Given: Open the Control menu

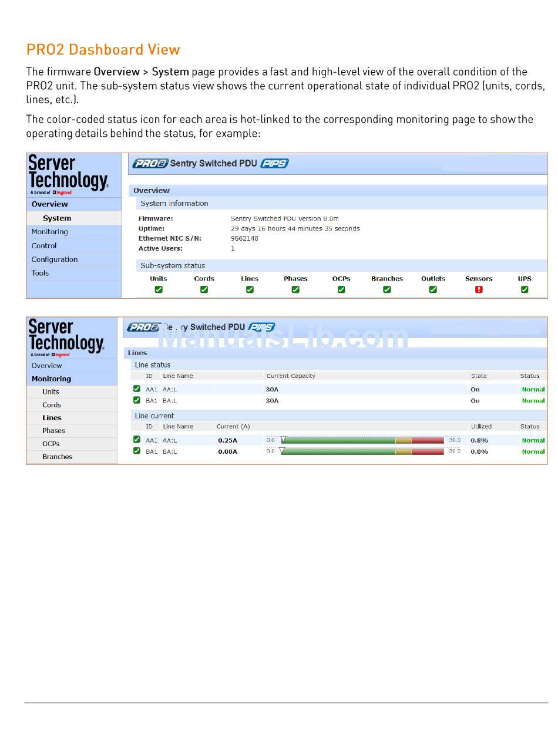Looking at the screenshot, I should coord(74,246).
